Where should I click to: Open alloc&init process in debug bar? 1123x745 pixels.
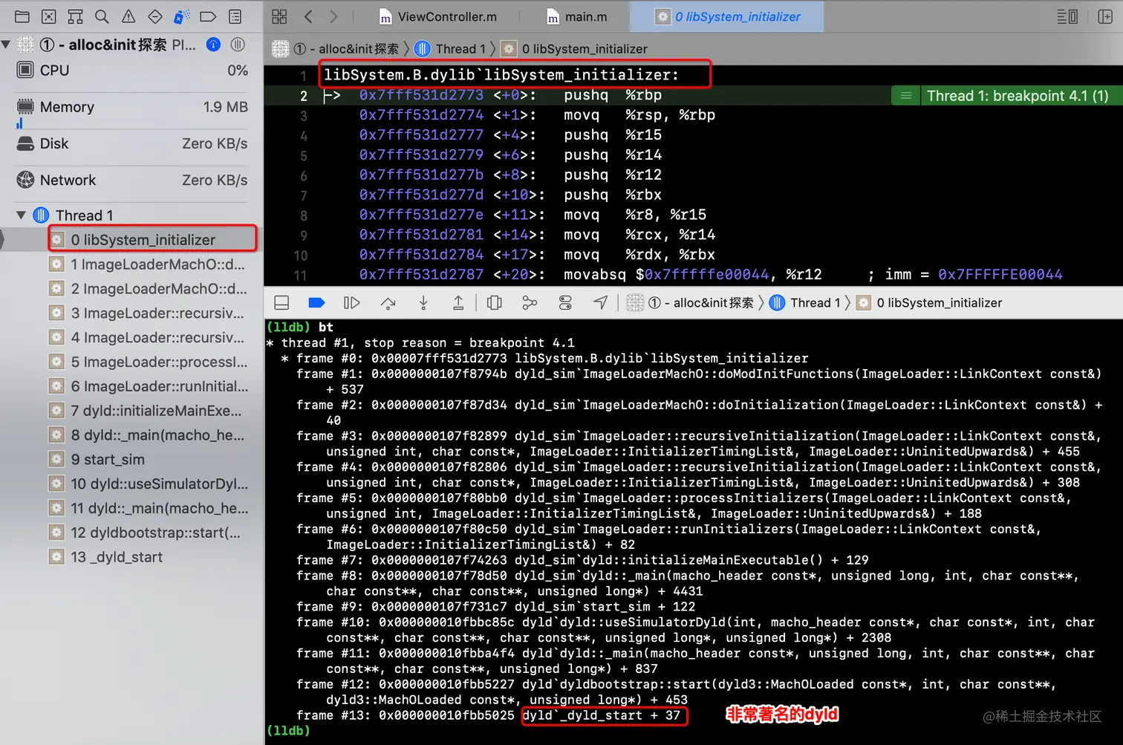(690, 302)
